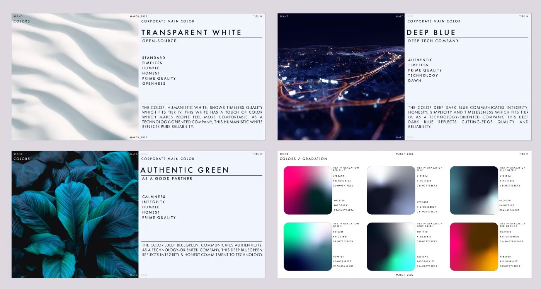Click bottom MARCH_2022 label on gradation slide
The image size is (541, 289).
[x=405, y=275]
